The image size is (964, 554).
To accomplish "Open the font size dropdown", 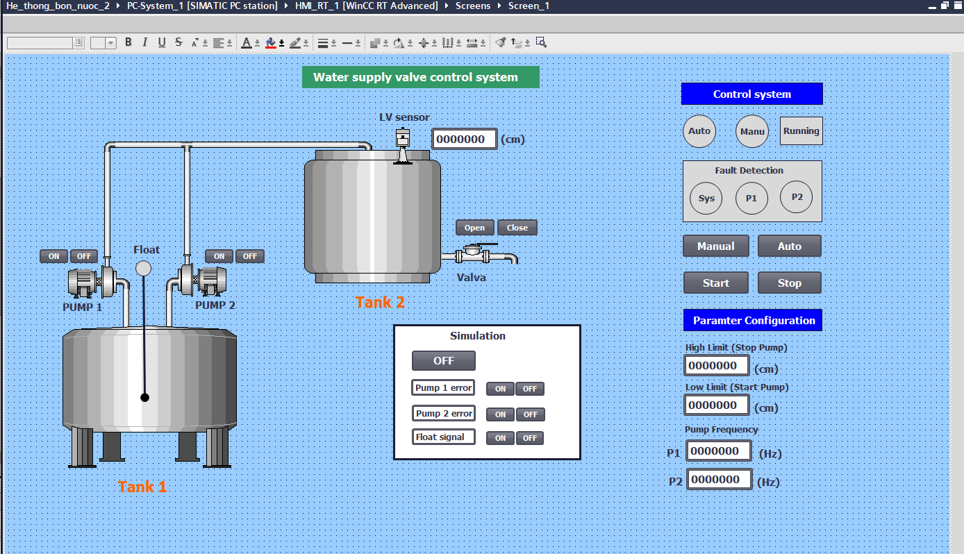I will click(110, 43).
